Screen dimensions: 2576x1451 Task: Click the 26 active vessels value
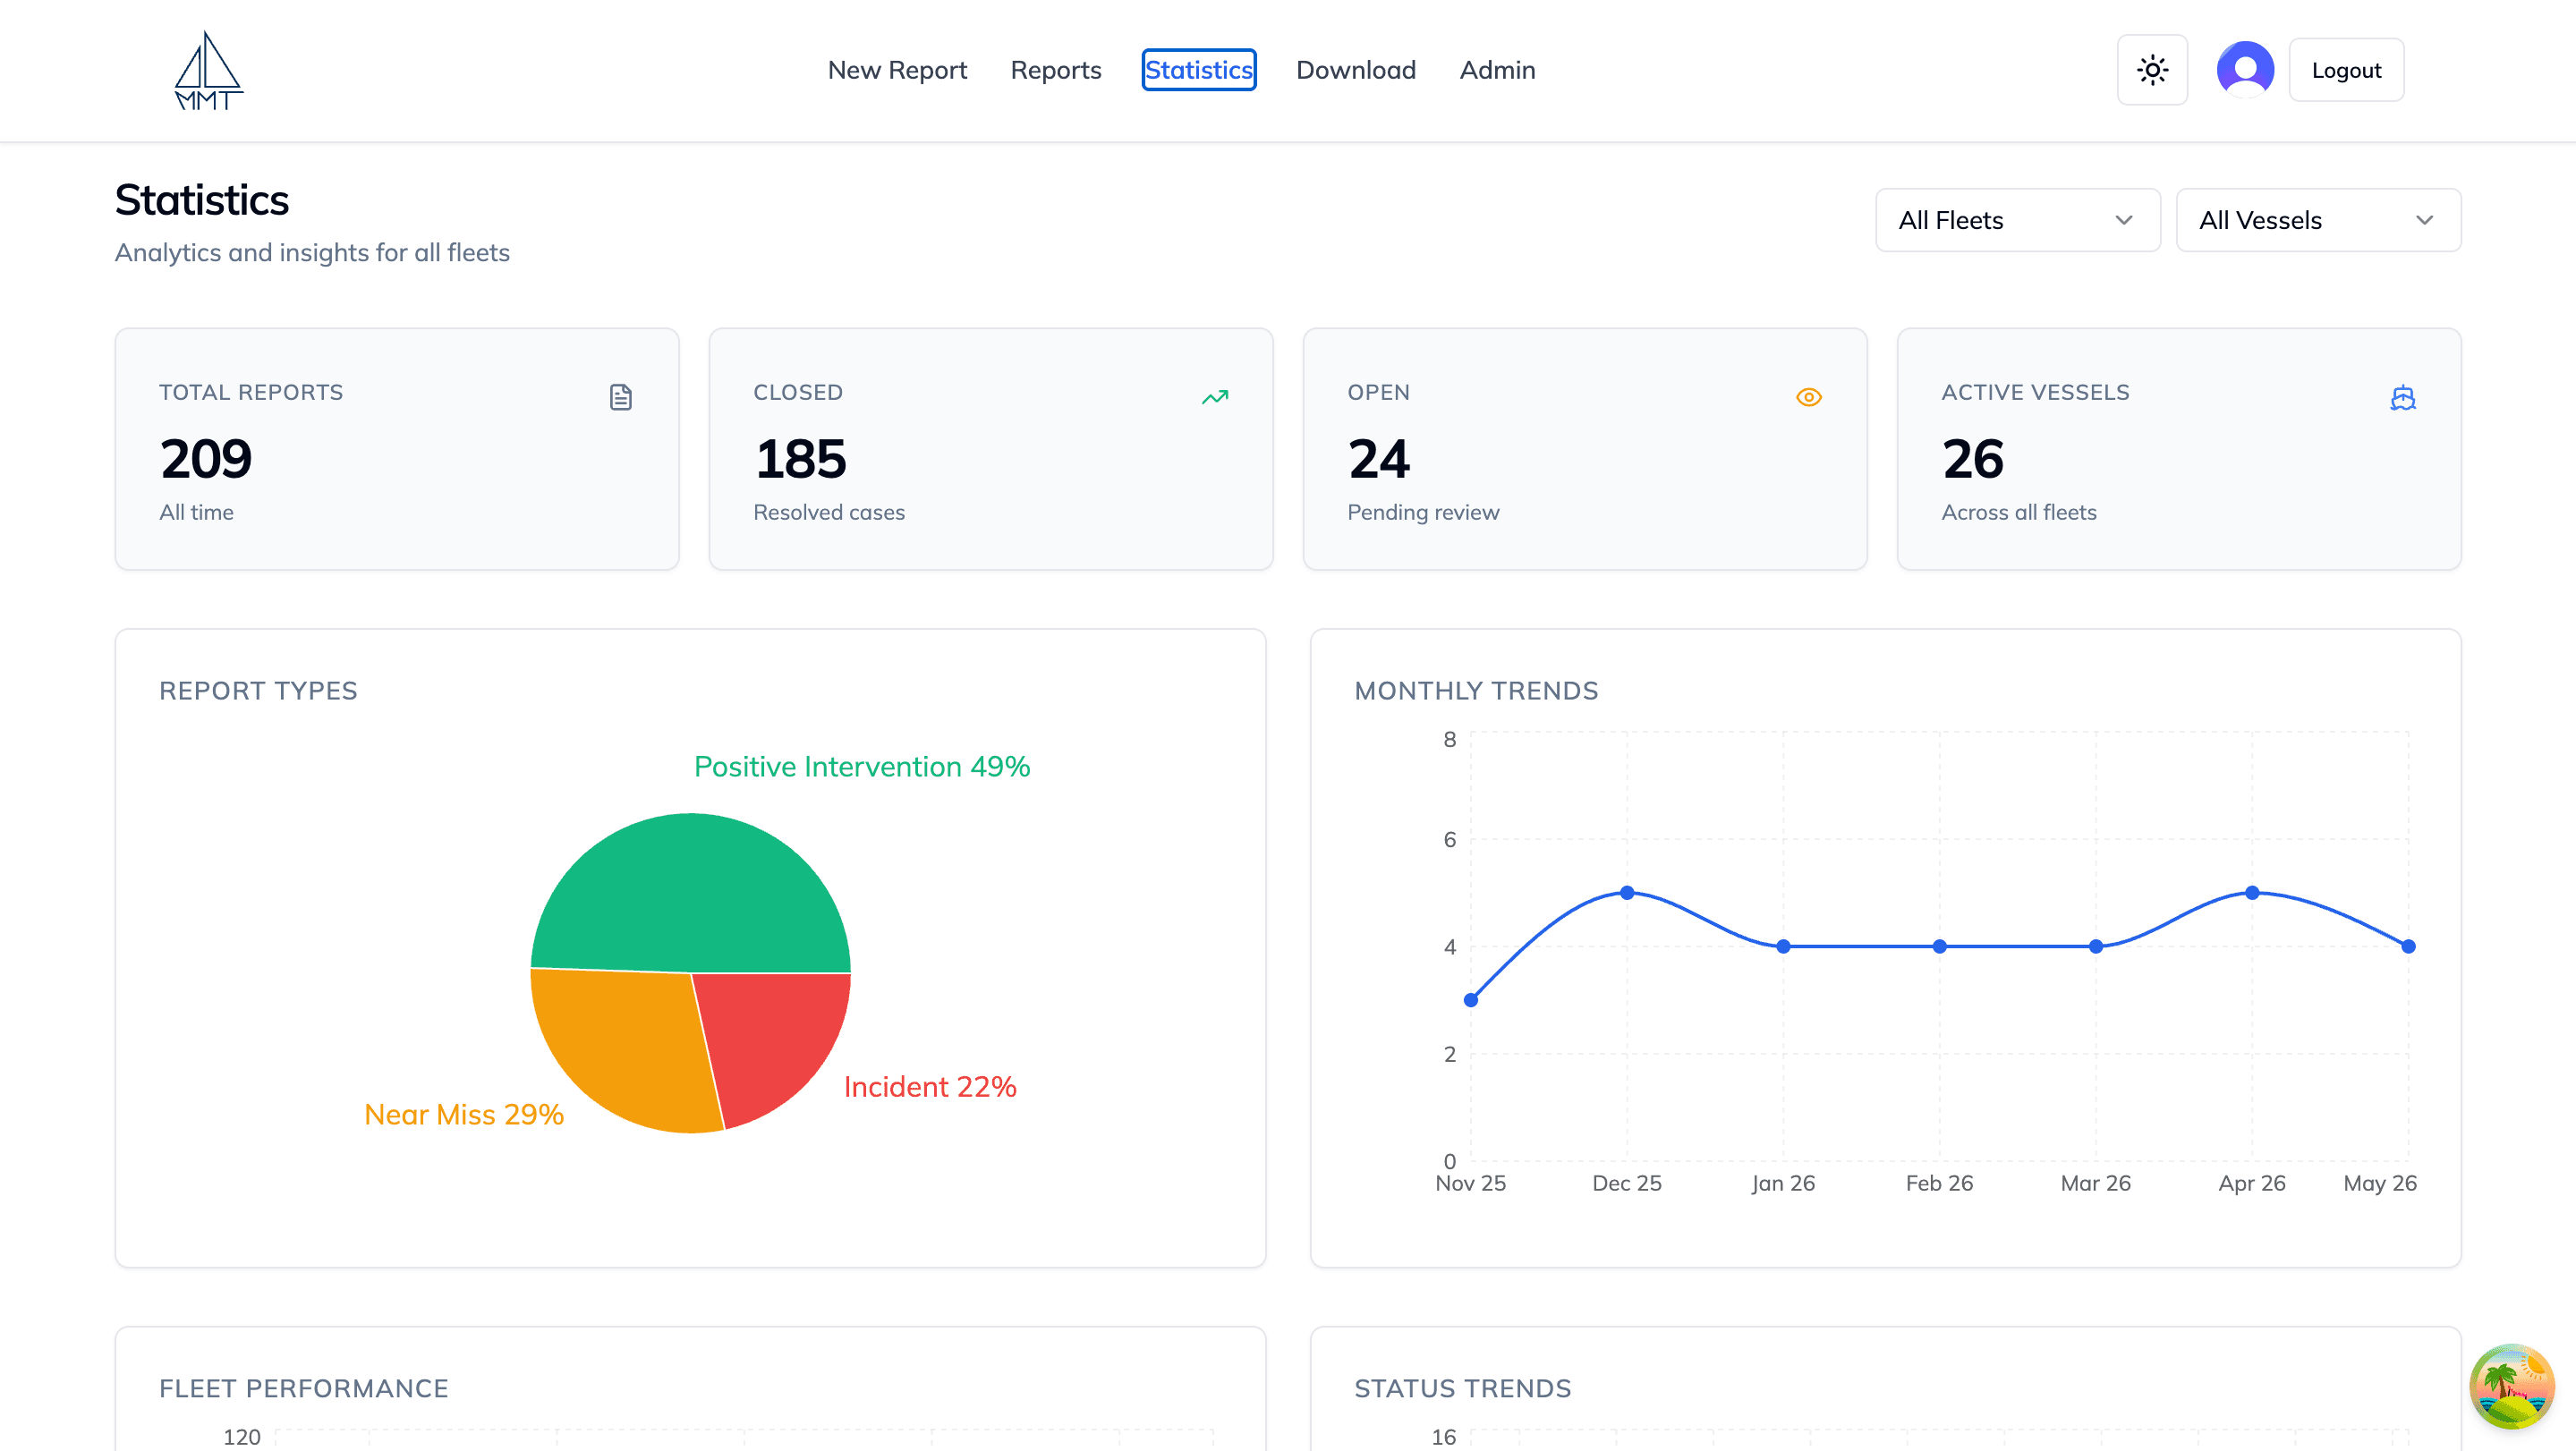click(1972, 459)
